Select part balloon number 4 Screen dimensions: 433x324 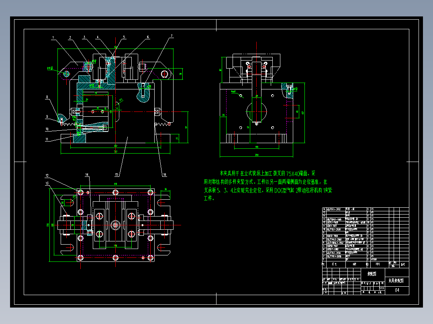(98, 37)
